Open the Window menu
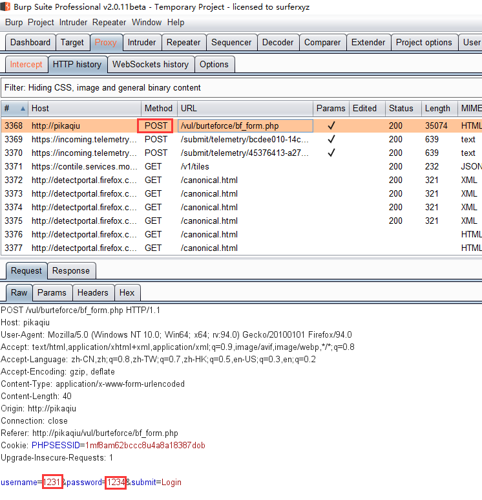Viewport: 482px width, 500px height. point(147,23)
